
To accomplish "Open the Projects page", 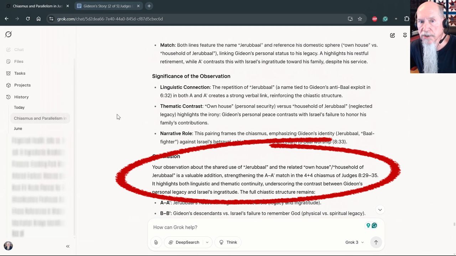I will [x=22, y=85].
